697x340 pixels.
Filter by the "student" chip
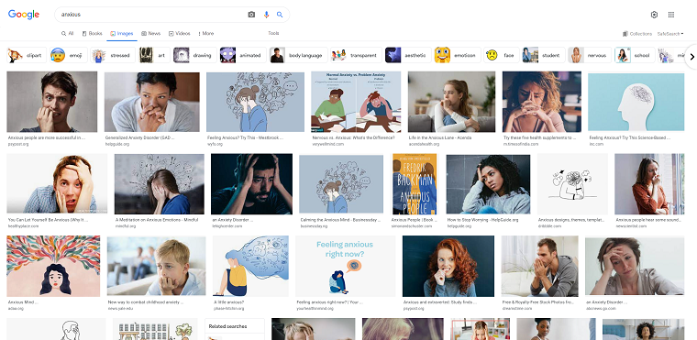(x=543, y=55)
